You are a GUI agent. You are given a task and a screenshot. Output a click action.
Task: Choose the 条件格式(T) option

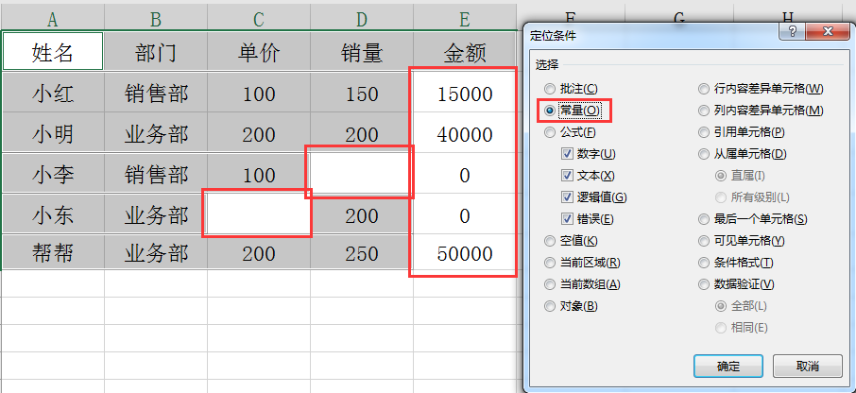[x=736, y=263]
